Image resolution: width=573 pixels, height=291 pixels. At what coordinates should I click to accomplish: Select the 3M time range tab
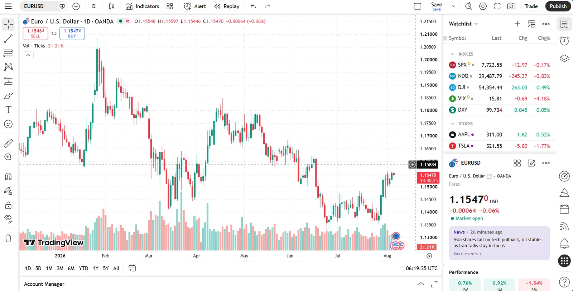pos(60,269)
